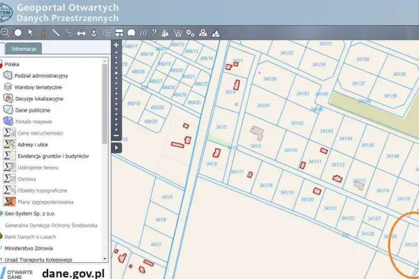Click the Poland outline map icon

(131, 33)
